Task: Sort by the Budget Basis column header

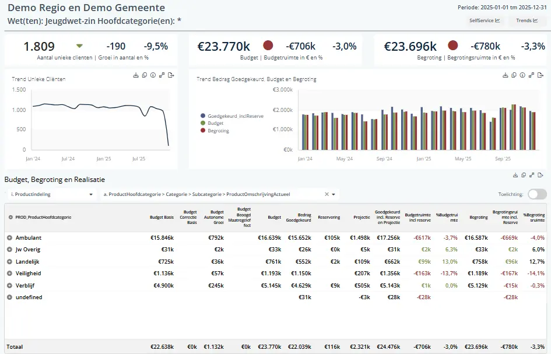Action: [162, 217]
